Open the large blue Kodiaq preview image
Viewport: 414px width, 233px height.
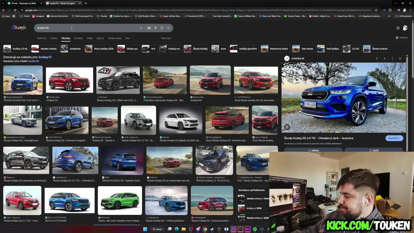coord(343,97)
